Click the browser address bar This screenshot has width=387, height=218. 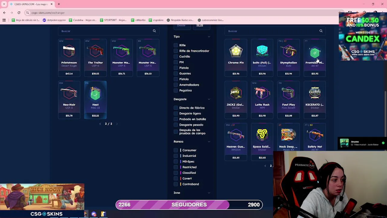181,13
